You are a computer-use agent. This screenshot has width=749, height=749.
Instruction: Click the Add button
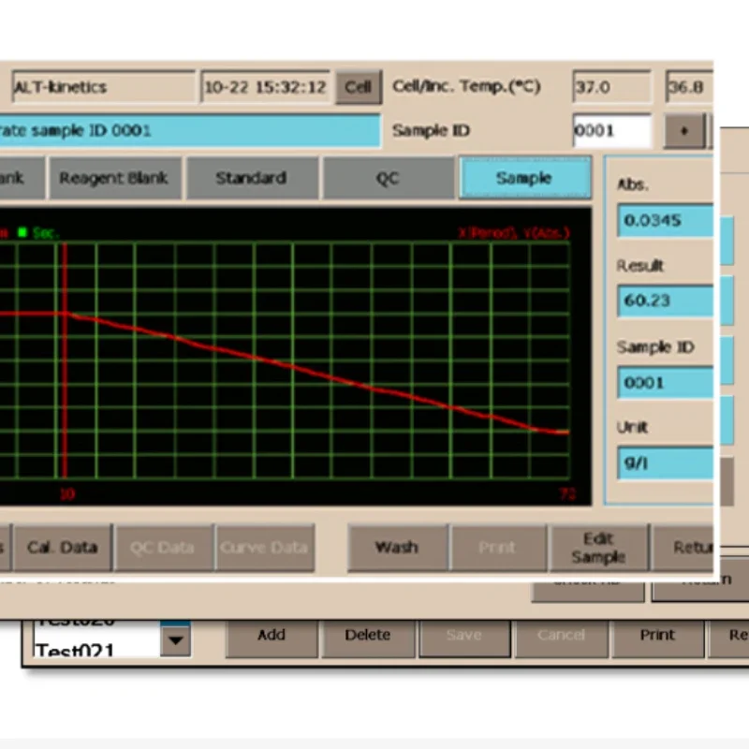pyautogui.click(x=272, y=635)
